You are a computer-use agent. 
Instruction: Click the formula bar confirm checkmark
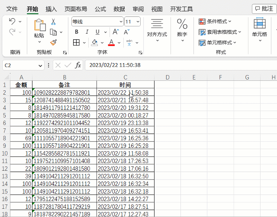(68, 65)
